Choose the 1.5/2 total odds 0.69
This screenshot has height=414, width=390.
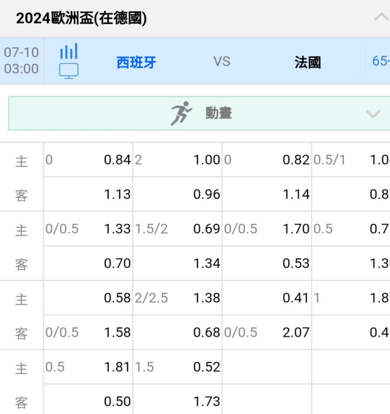[x=206, y=229]
